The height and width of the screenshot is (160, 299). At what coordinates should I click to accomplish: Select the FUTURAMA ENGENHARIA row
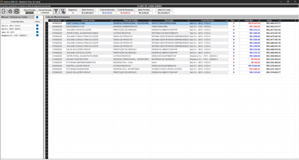coord(89,69)
